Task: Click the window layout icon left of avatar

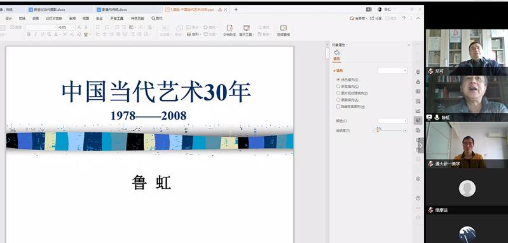Action: 369,10
